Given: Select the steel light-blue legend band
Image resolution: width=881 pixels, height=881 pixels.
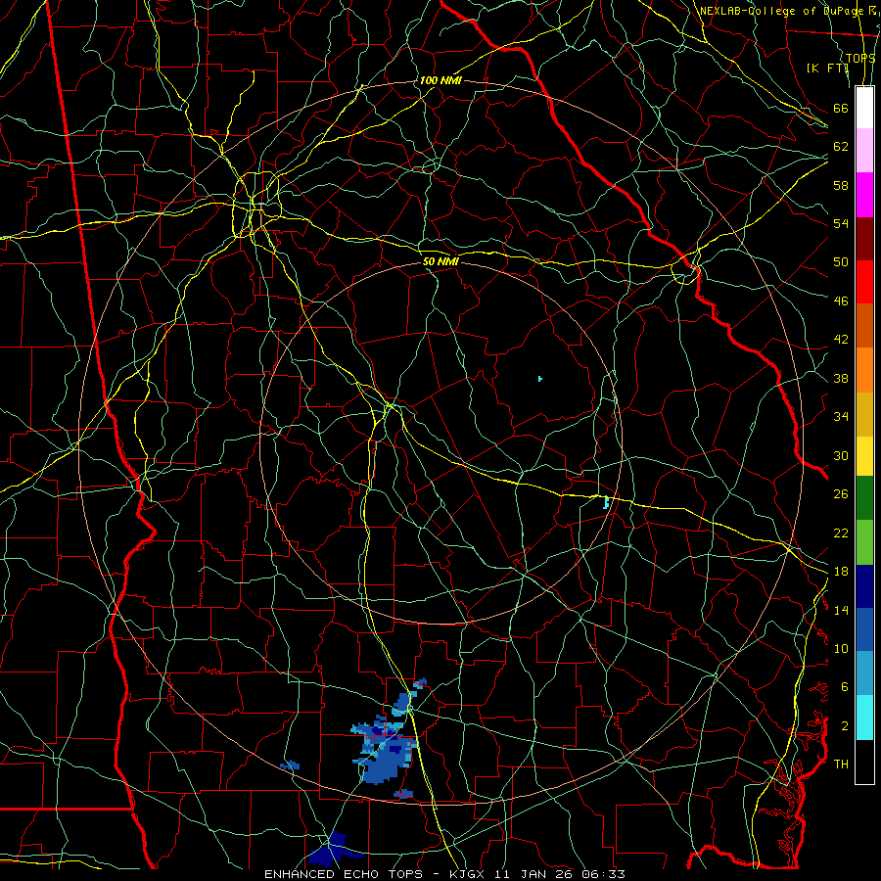Looking at the screenshot, I should [864, 673].
